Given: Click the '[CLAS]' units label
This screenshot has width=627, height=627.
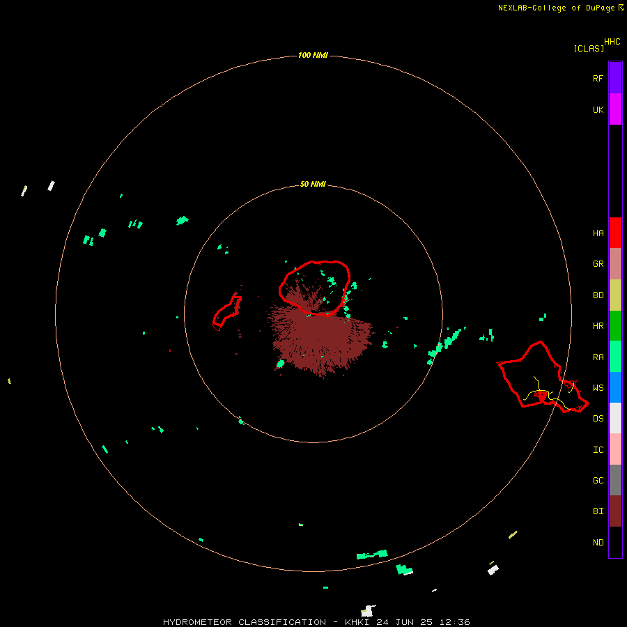Looking at the screenshot, I should tap(589, 49).
